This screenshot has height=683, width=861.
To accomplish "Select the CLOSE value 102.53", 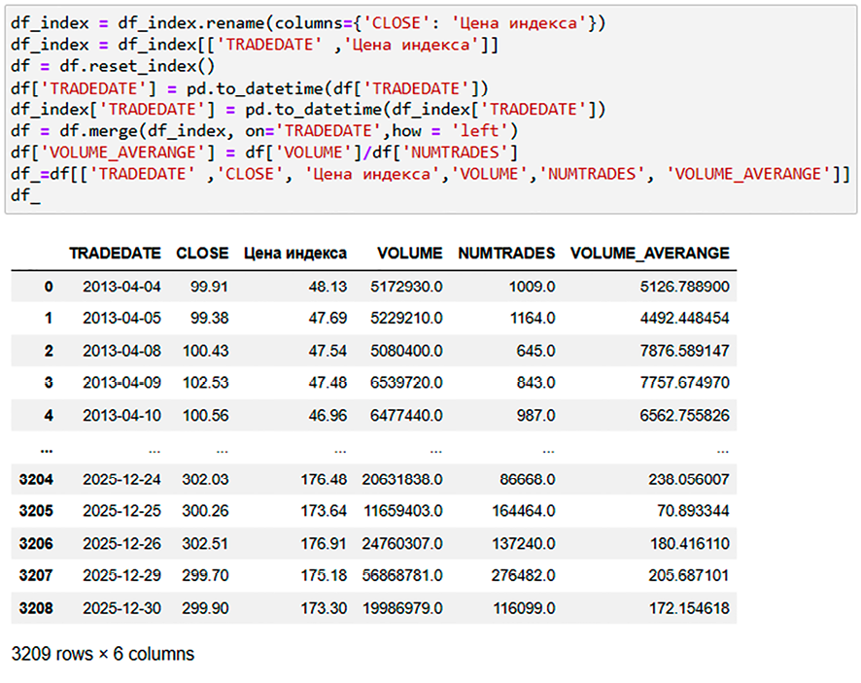I will [205, 382].
